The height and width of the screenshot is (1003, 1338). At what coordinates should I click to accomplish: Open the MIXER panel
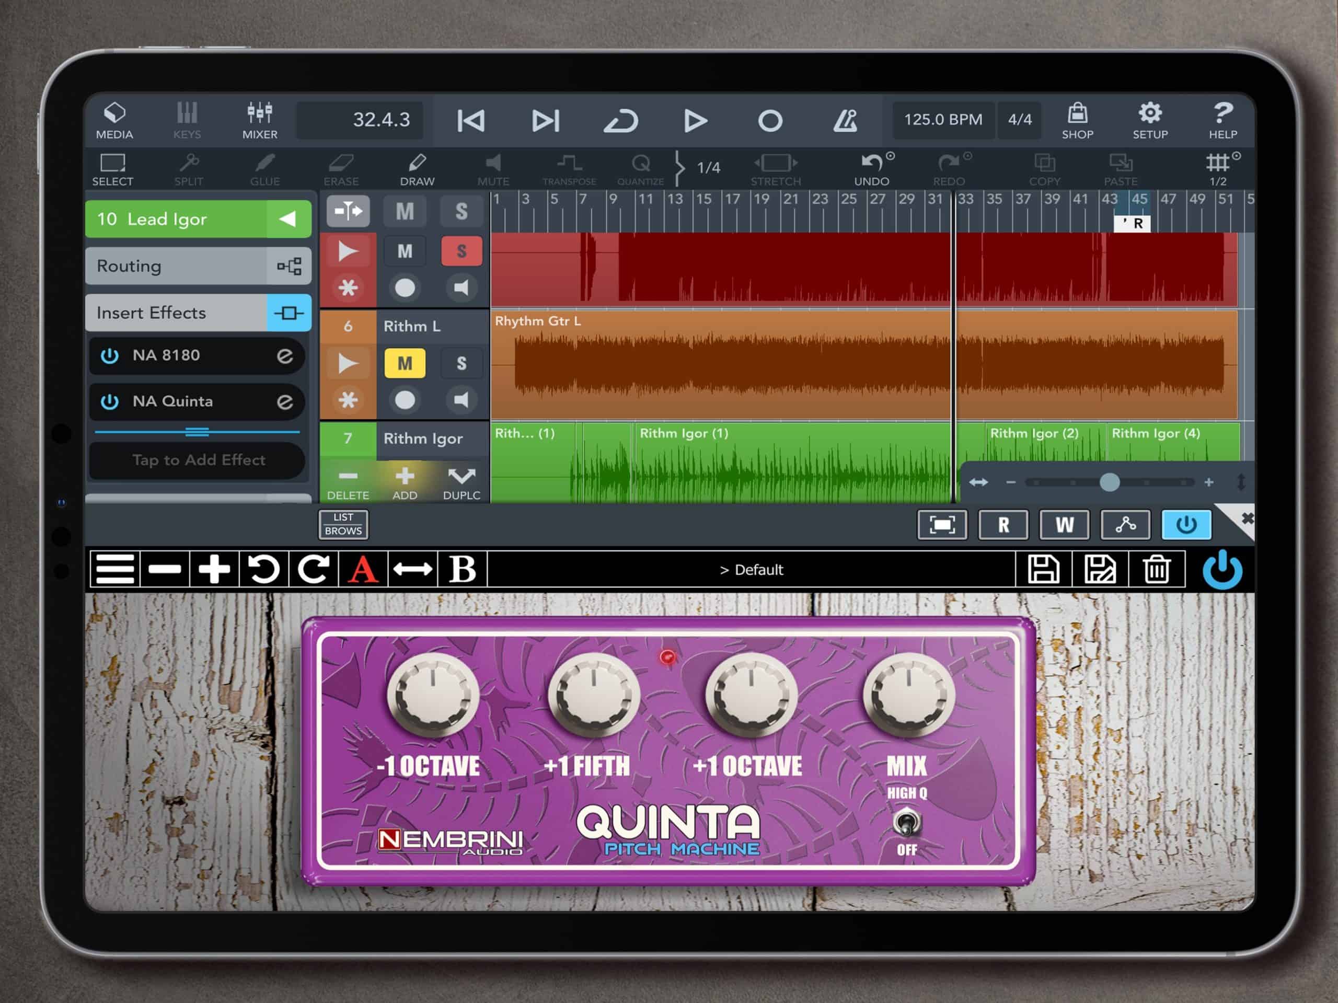click(x=259, y=120)
